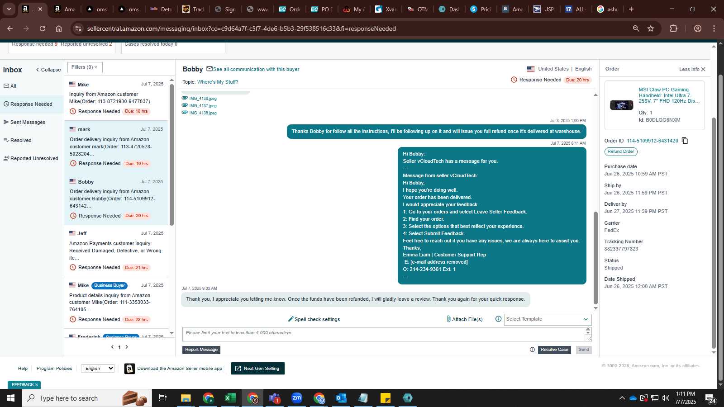Open Chrome three-dot menu
The height and width of the screenshot is (407, 724).
pos(714,28)
